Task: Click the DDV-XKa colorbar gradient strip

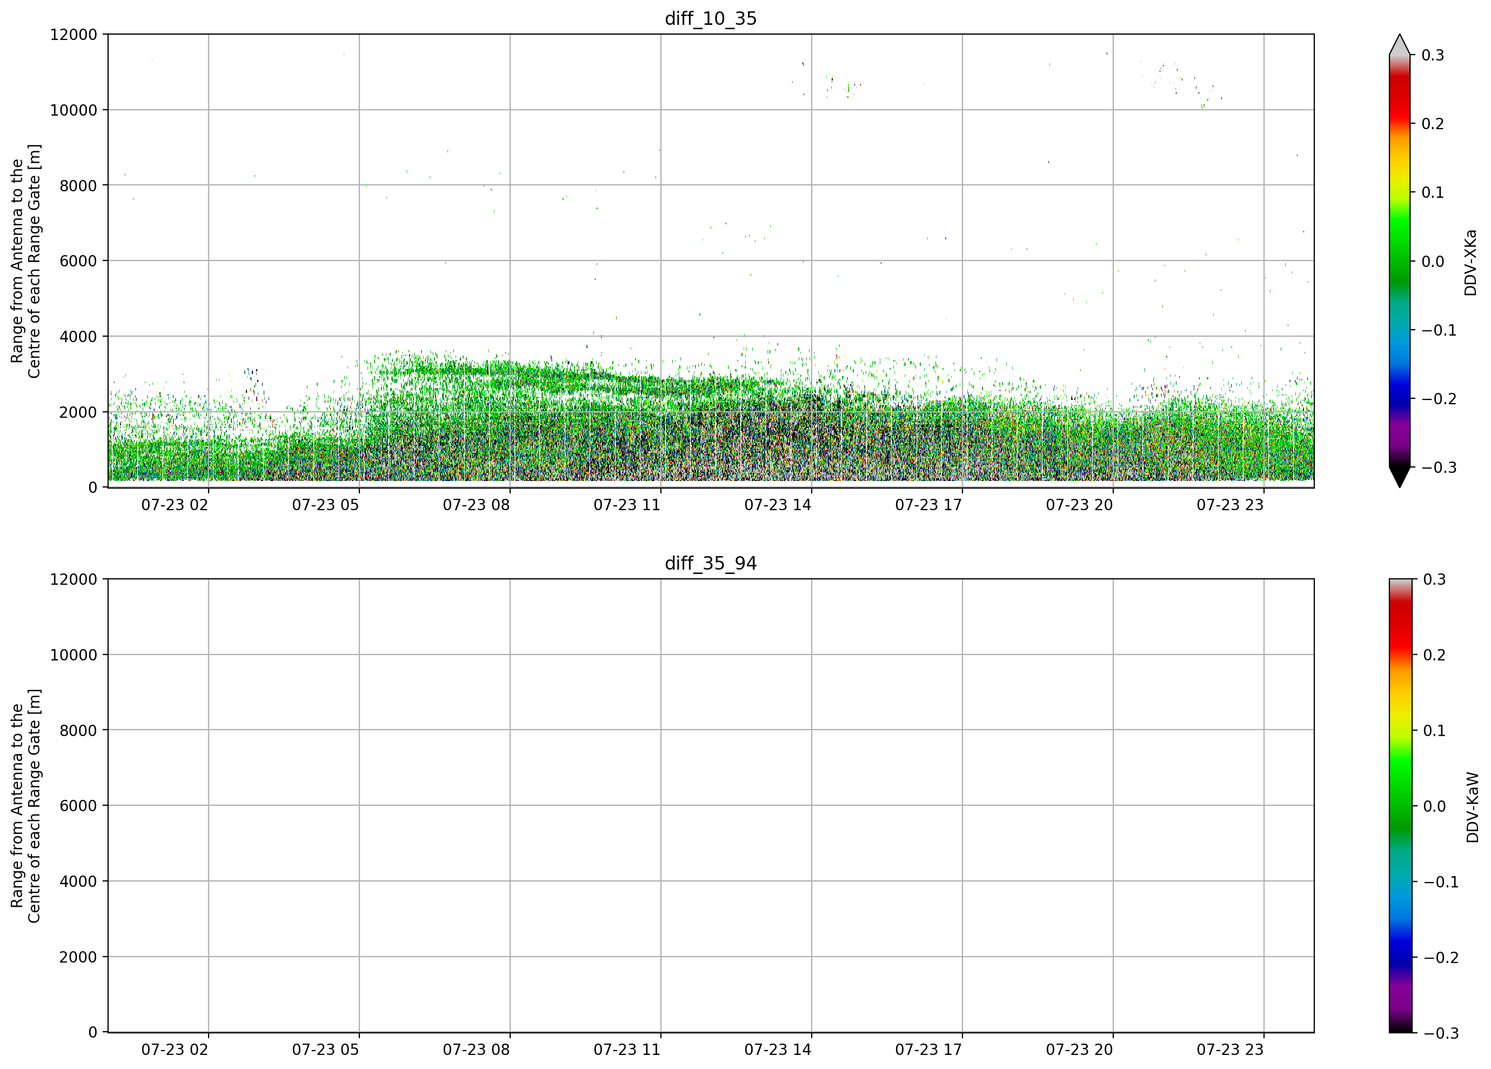Action: click(1400, 261)
